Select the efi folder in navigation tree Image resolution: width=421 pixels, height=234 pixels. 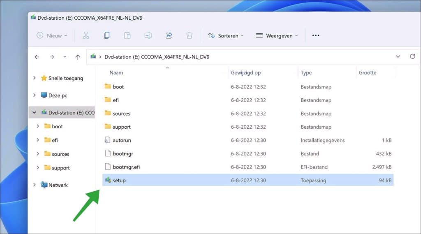pyautogui.click(x=55, y=140)
